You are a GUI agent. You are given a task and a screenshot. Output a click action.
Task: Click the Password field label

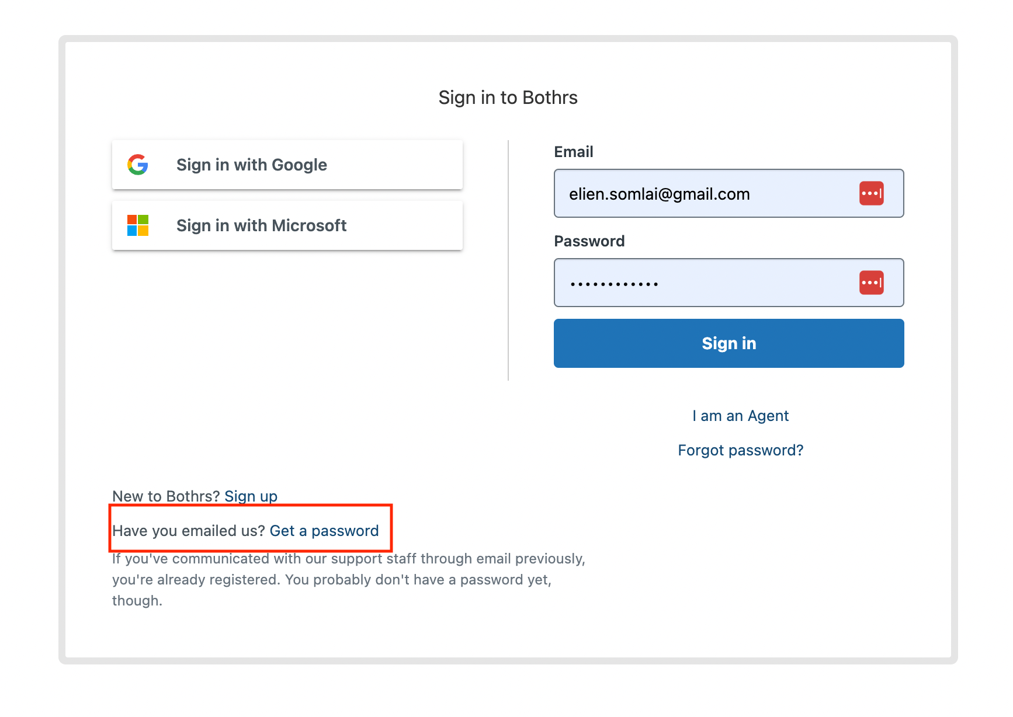[589, 241]
